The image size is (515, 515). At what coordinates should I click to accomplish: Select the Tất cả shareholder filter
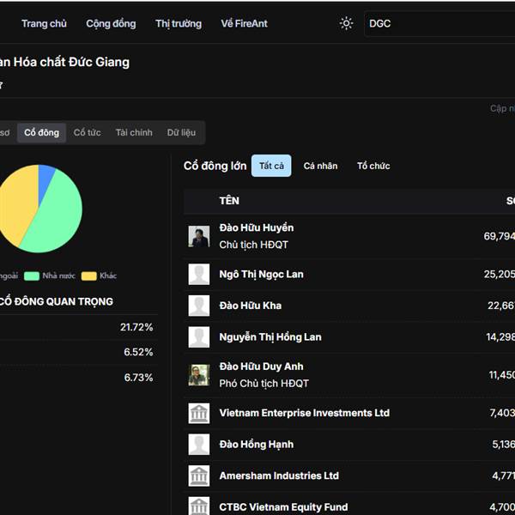271,166
